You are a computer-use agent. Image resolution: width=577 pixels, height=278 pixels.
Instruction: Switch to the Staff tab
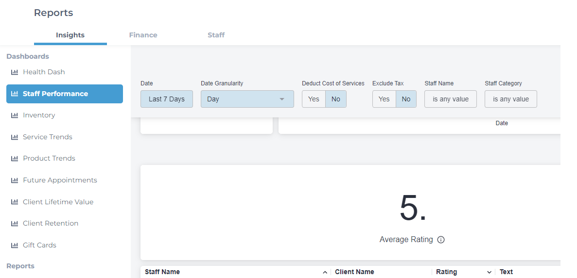tap(216, 35)
